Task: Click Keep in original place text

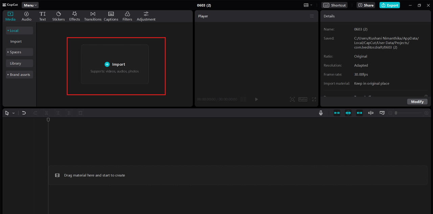Action: pos(372,83)
